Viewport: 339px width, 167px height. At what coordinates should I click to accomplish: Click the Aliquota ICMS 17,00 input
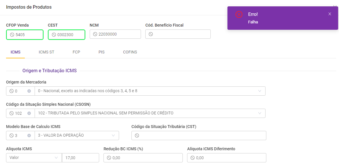(81, 158)
